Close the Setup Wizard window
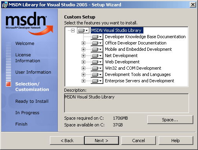The height and width of the screenshot is (150, 198). pos(193,5)
